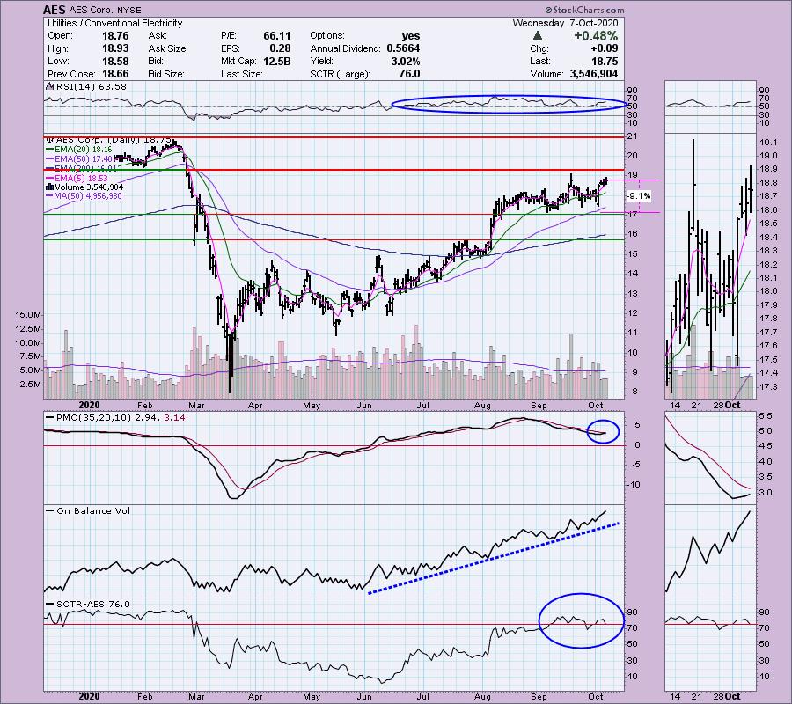This screenshot has height=704, width=792.
Task: Select the Low value 18.58
Action: tap(115, 61)
